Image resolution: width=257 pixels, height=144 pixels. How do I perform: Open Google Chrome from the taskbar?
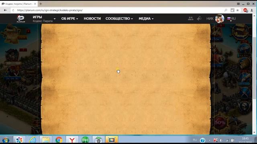(59, 140)
